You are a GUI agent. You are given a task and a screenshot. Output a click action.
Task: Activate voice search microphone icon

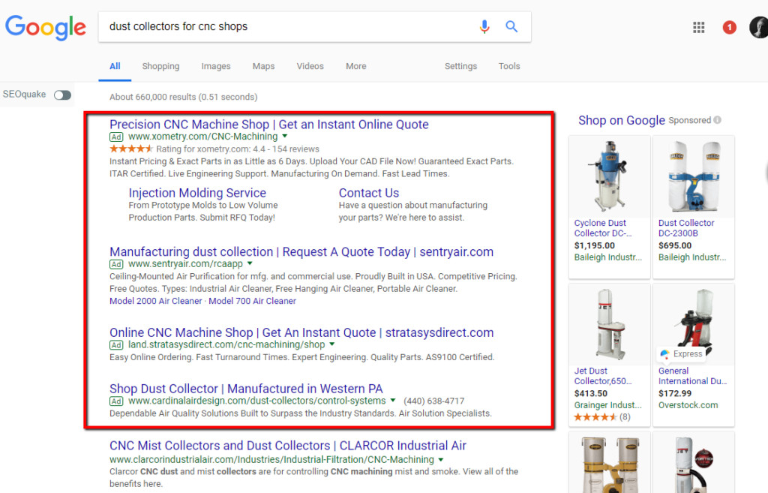coord(484,26)
